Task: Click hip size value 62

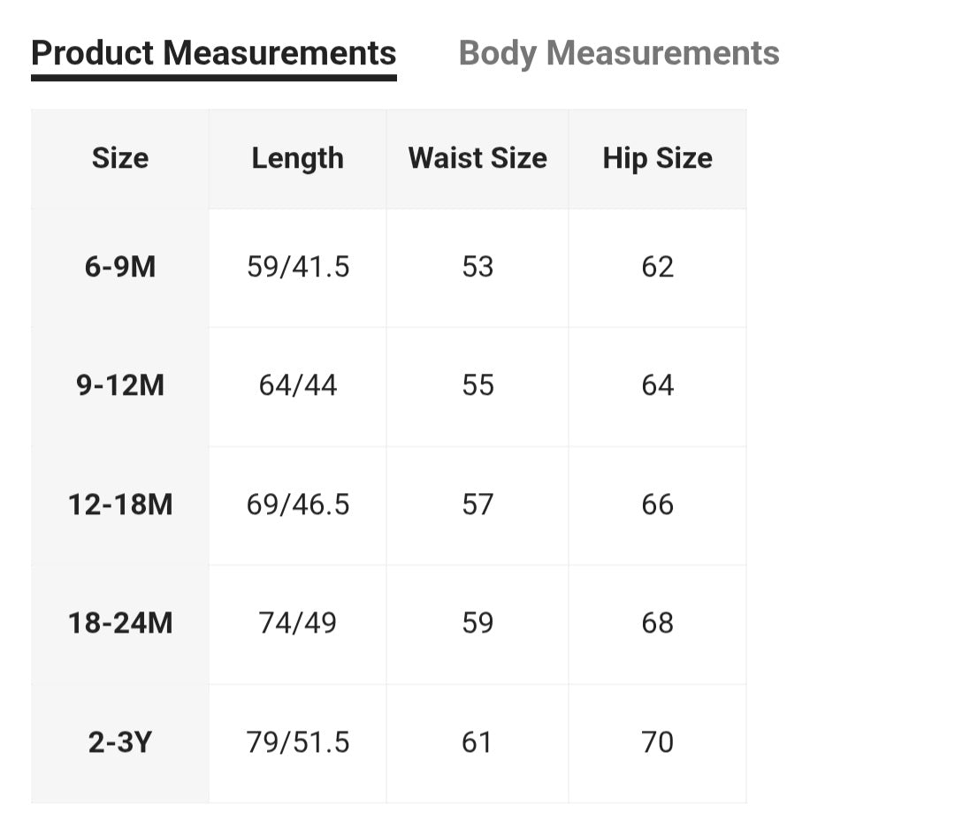Action: pos(657,267)
